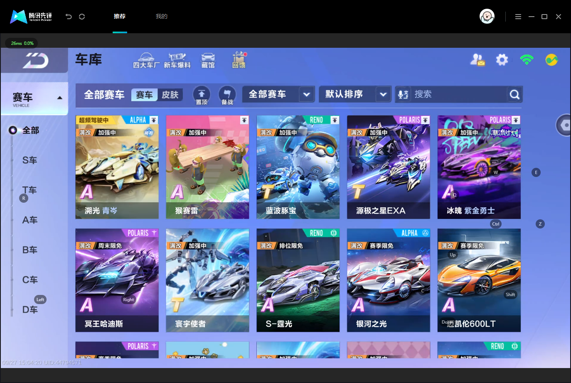This screenshot has height=383, width=571.
Task: Select the T车 class filter
Action: [30, 190]
